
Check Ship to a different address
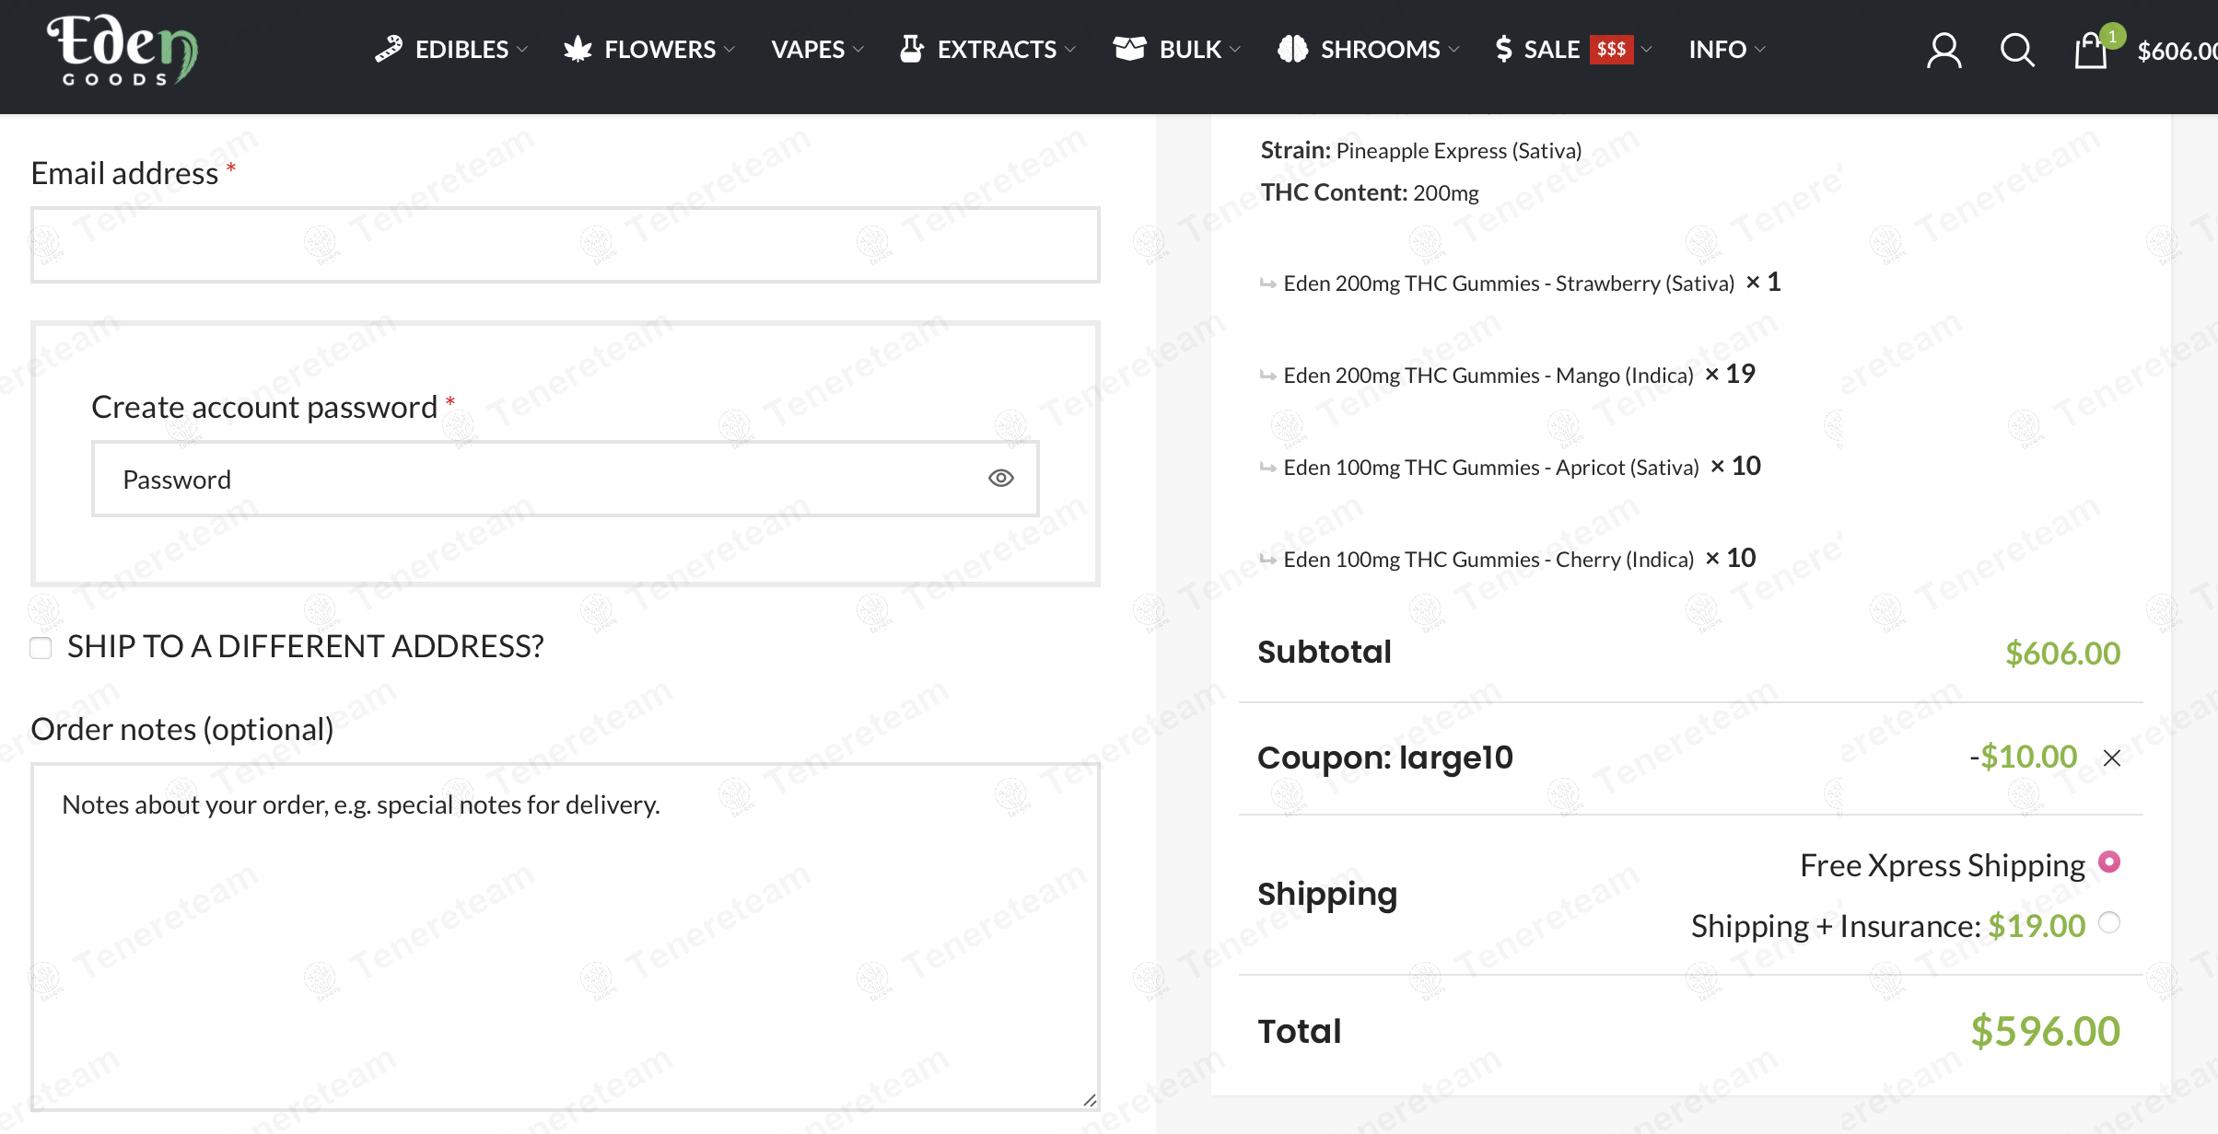pyautogui.click(x=41, y=648)
